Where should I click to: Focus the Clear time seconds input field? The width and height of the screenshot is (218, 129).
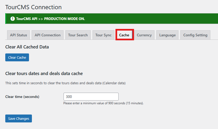coord(91,97)
